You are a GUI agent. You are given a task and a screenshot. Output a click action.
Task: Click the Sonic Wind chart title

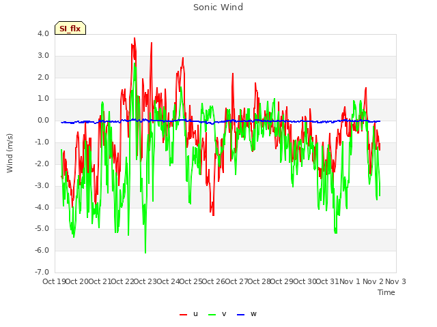pyautogui.click(x=218, y=7)
